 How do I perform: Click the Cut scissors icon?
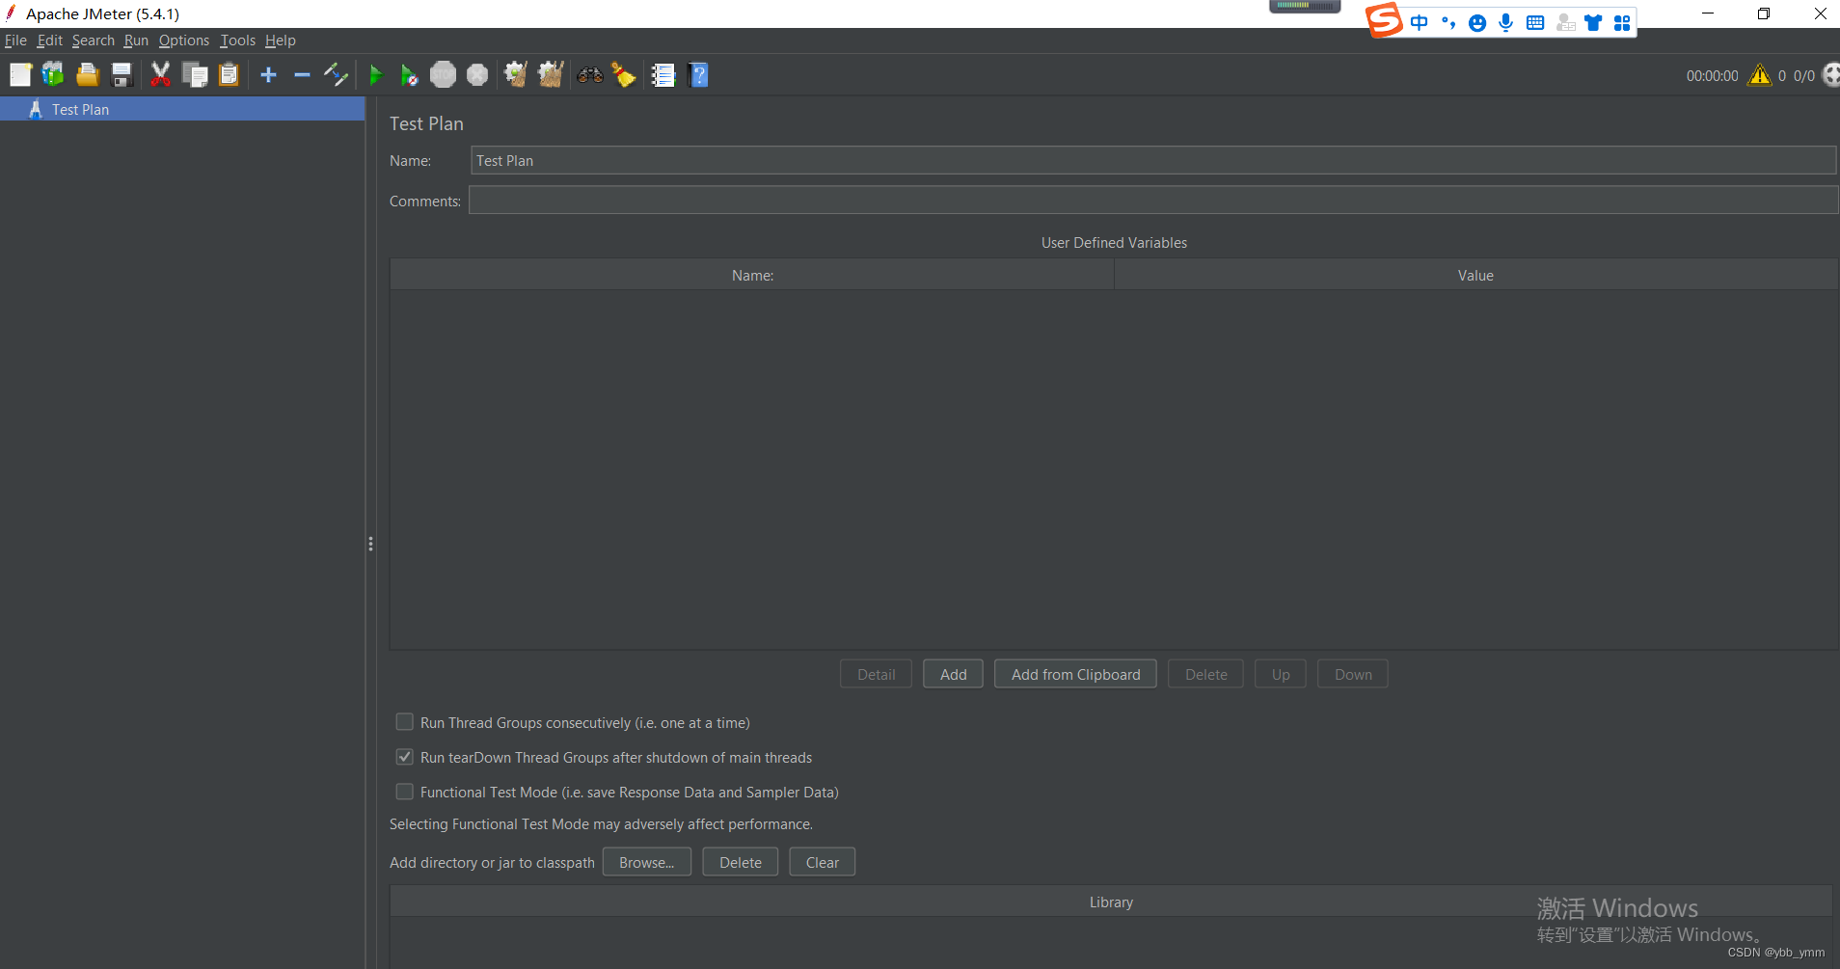(x=160, y=75)
